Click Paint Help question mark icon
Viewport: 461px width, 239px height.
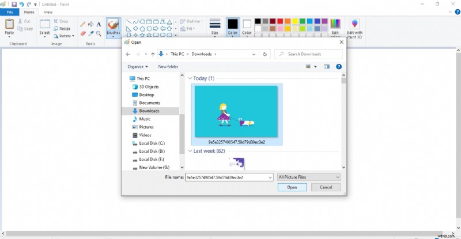tap(458, 12)
